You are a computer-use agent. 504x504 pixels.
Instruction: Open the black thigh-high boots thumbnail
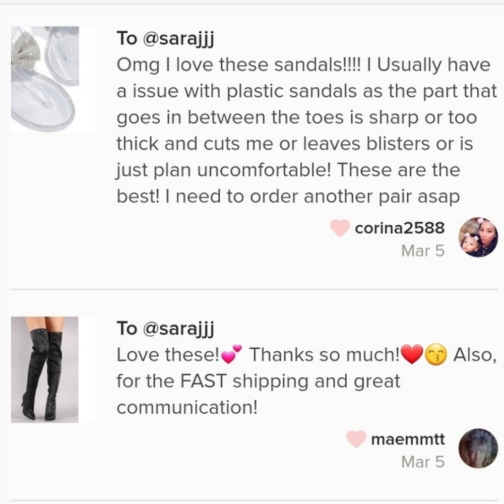pyautogui.click(x=45, y=369)
